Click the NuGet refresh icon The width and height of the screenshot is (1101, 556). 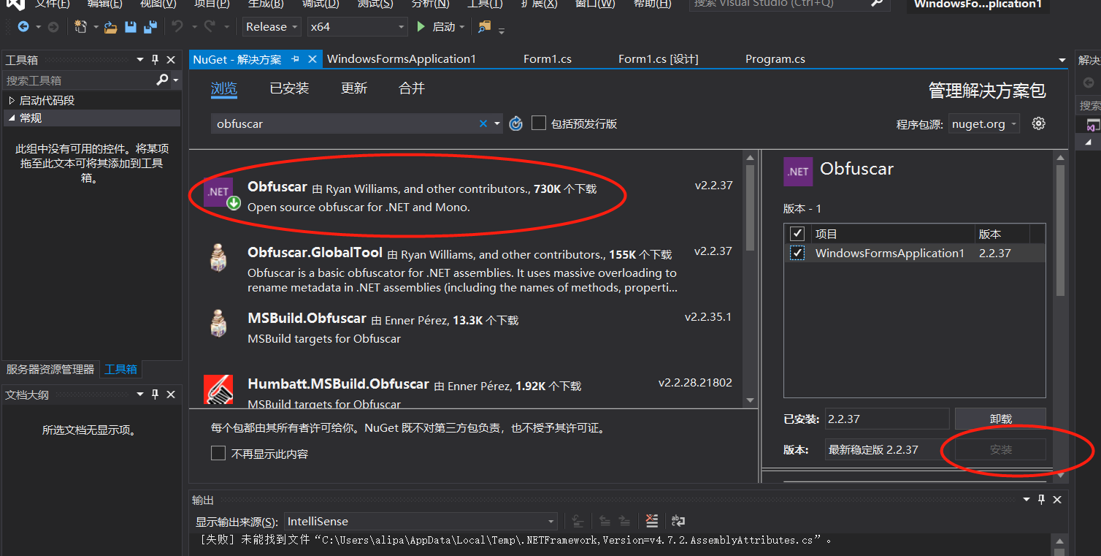coord(516,123)
